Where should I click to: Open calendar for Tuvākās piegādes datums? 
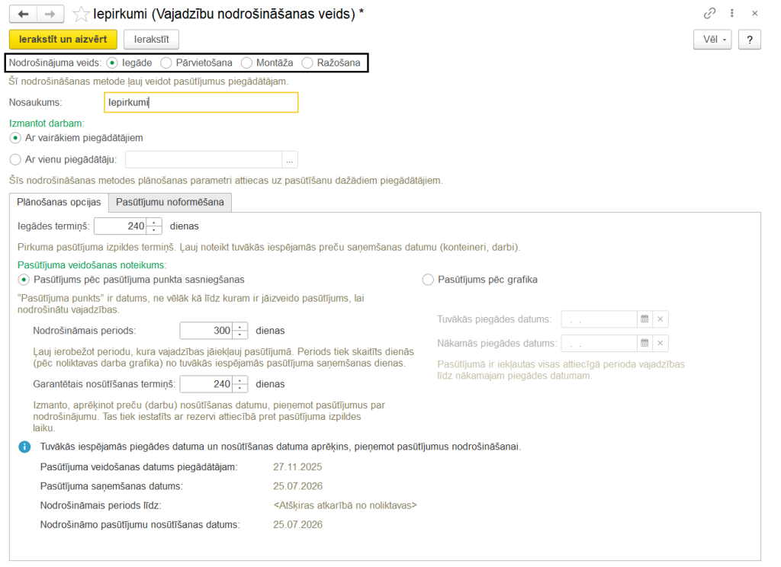tap(644, 320)
